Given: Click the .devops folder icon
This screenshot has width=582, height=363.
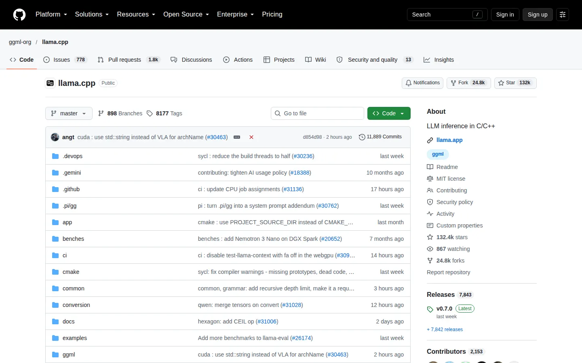Looking at the screenshot, I should [55, 156].
